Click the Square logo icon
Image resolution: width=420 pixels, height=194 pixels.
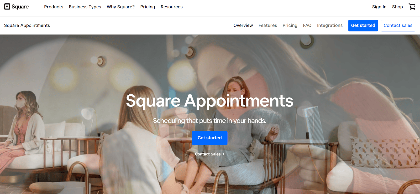coord(7,7)
